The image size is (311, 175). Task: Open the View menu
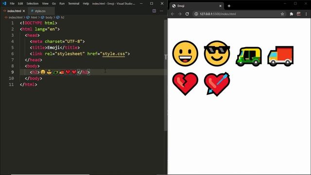pos(45,3)
